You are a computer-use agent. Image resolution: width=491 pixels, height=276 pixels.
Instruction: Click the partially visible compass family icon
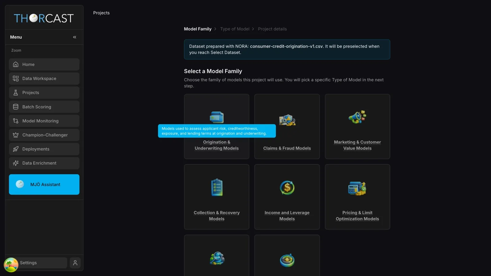click(x=287, y=260)
